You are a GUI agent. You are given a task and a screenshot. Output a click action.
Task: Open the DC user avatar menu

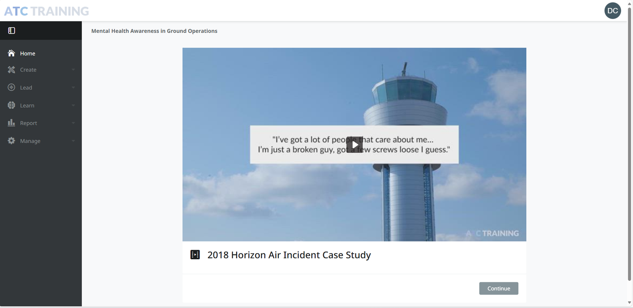(612, 11)
